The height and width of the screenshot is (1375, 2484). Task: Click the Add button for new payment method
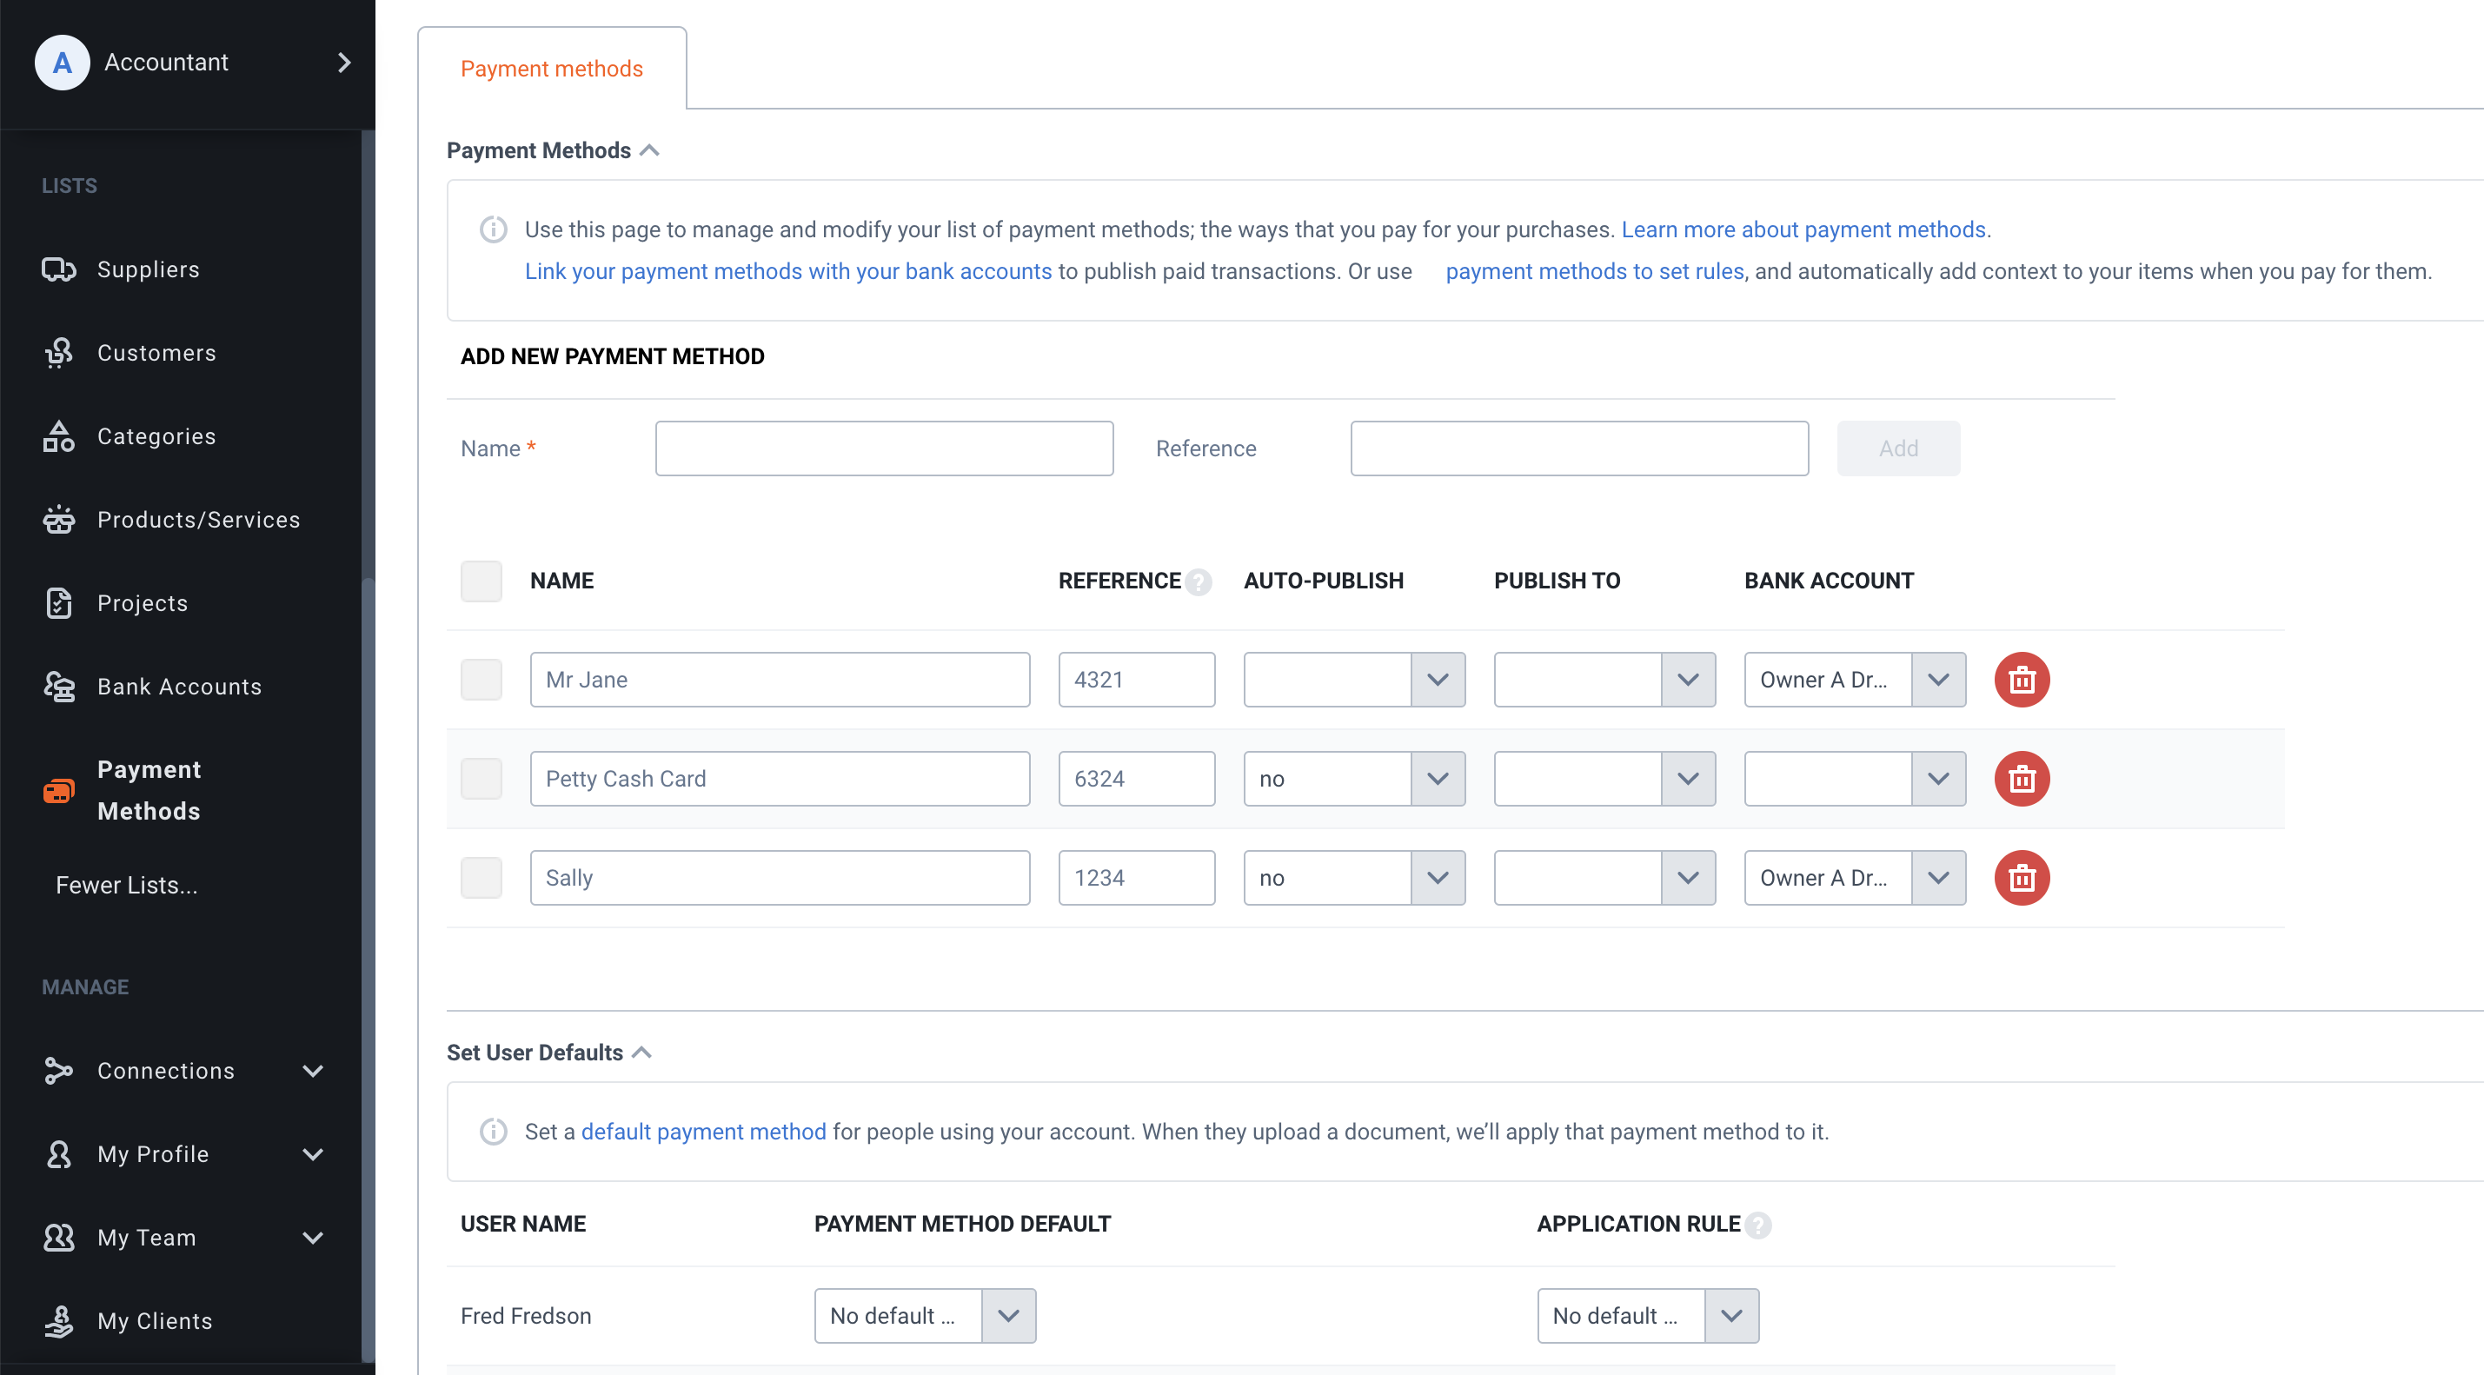pyautogui.click(x=1898, y=447)
